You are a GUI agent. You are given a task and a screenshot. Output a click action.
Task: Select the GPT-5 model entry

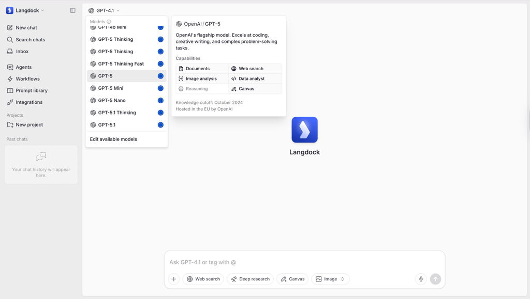[127, 76]
